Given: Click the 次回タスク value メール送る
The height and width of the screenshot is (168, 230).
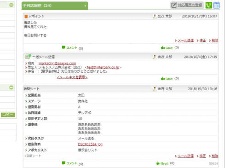Looking at the screenshot, I should coord(86,139).
